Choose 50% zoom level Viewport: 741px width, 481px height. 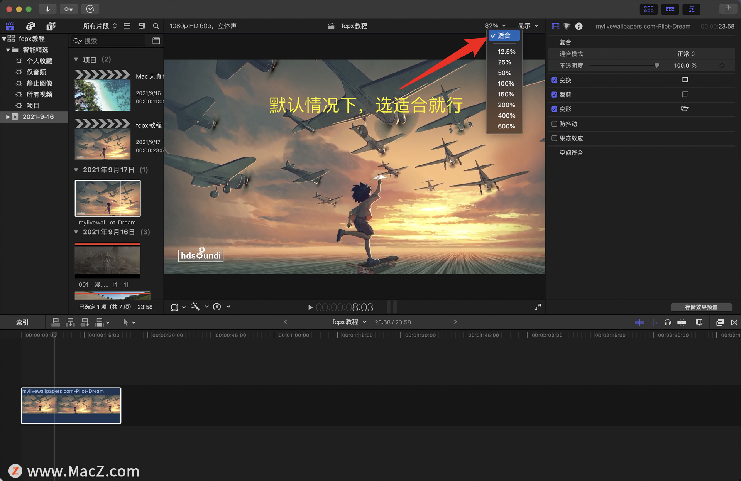(x=504, y=73)
